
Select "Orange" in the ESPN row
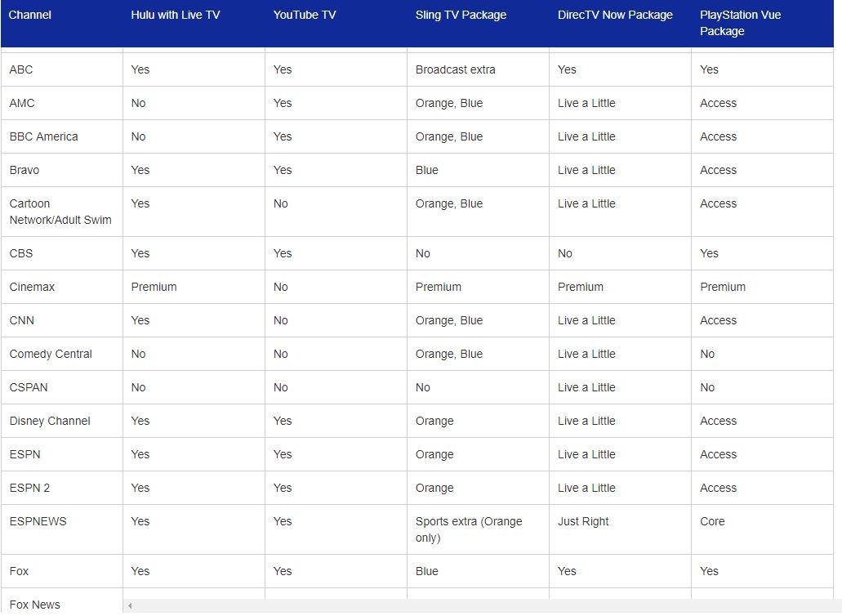[434, 454]
